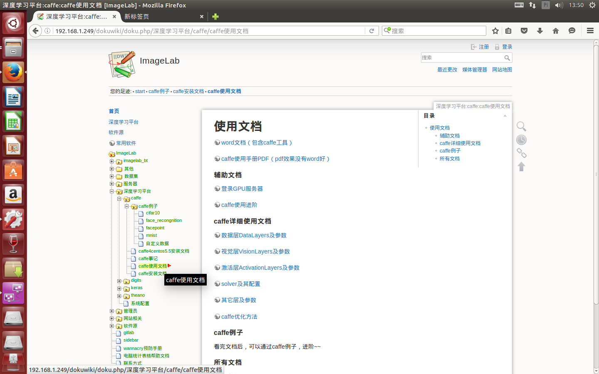Click the DokuWiki search magnifier button

(x=507, y=58)
